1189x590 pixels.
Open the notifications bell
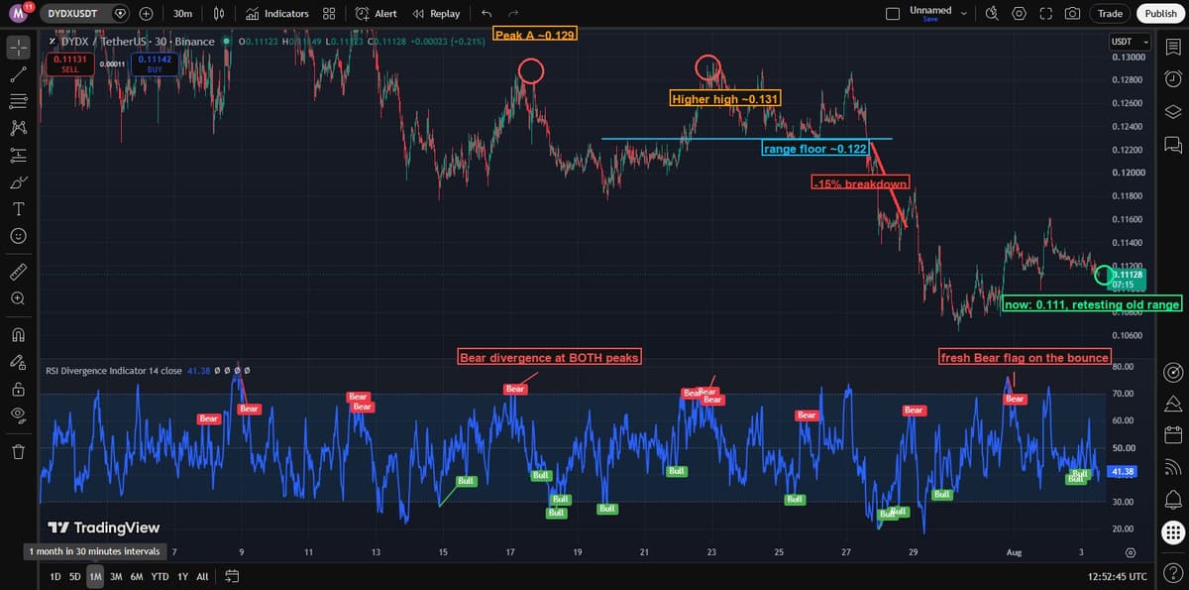[1172, 498]
